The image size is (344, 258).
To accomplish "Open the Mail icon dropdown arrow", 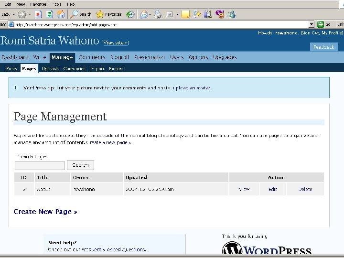I will point(150,14).
